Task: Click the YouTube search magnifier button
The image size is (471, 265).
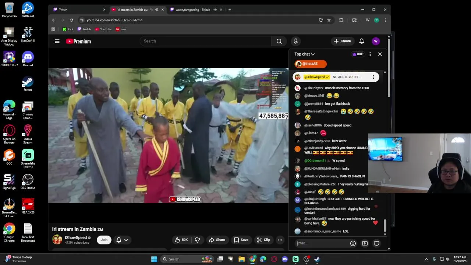Action: 279,41
